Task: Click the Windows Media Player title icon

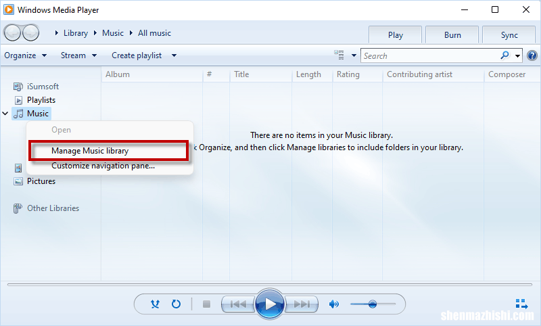Action: coord(9,9)
